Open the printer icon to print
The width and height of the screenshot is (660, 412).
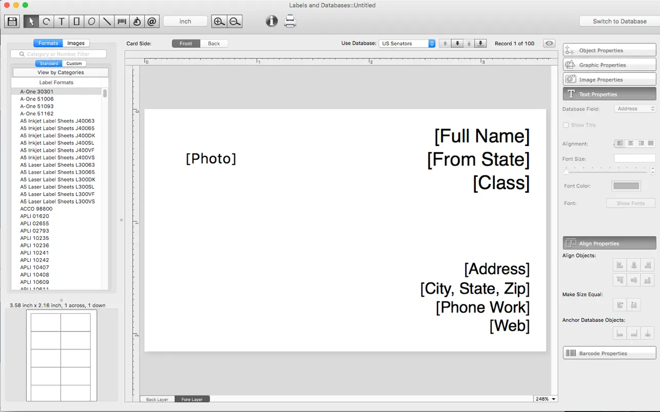click(290, 22)
